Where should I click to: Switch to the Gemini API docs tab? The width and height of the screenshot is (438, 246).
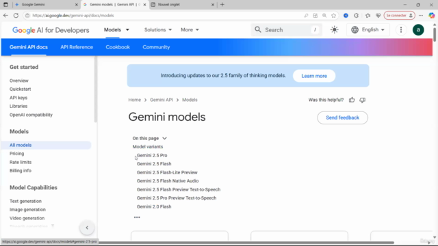29,47
